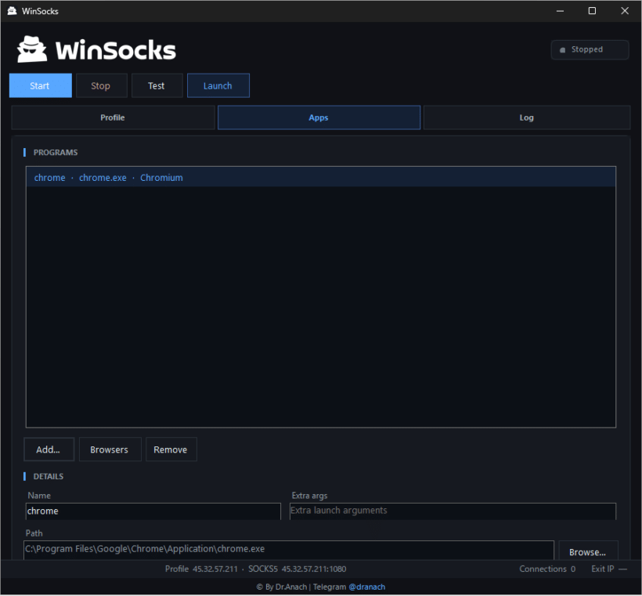Focus the Name input field

(153, 511)
